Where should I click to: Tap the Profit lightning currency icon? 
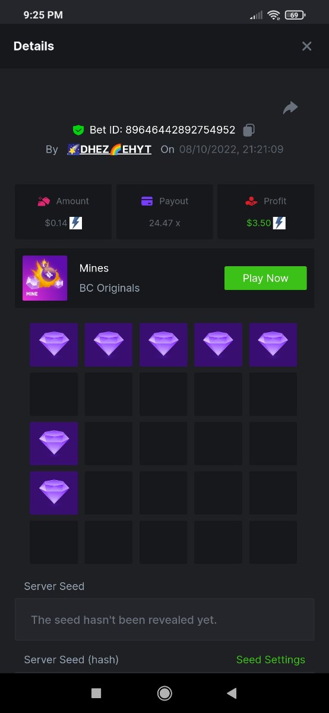tap(279, 223)
